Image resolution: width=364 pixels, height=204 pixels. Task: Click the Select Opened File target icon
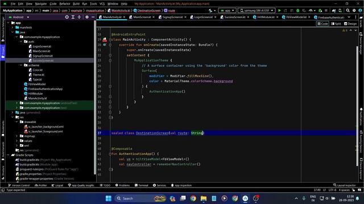click(x=67, y=17)
